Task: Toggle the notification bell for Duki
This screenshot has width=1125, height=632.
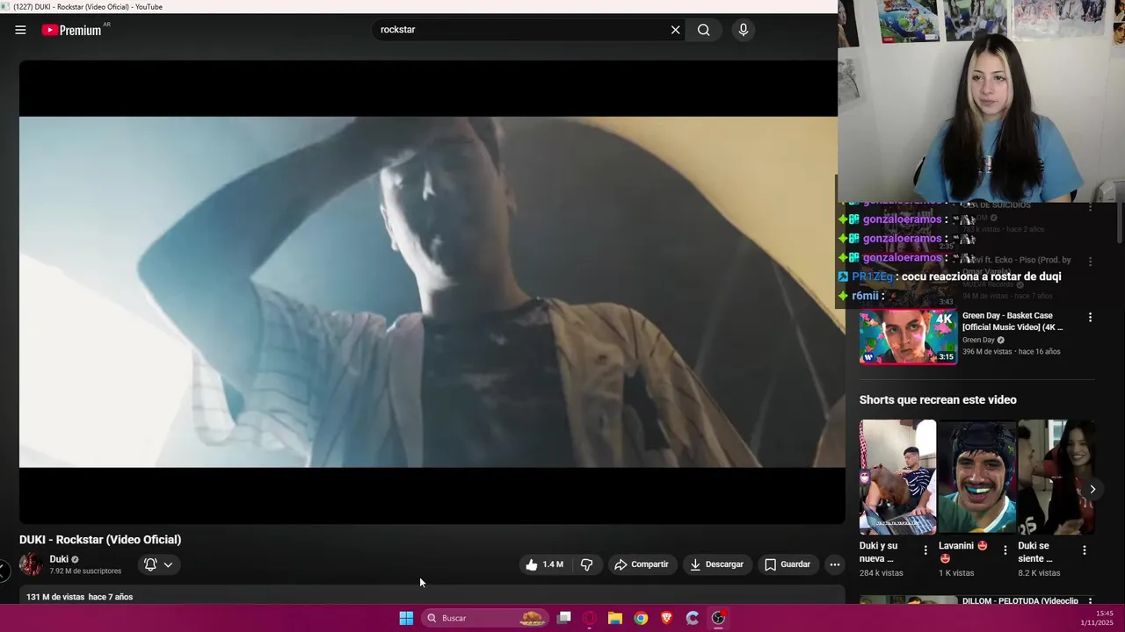Action: pos(150,564)
